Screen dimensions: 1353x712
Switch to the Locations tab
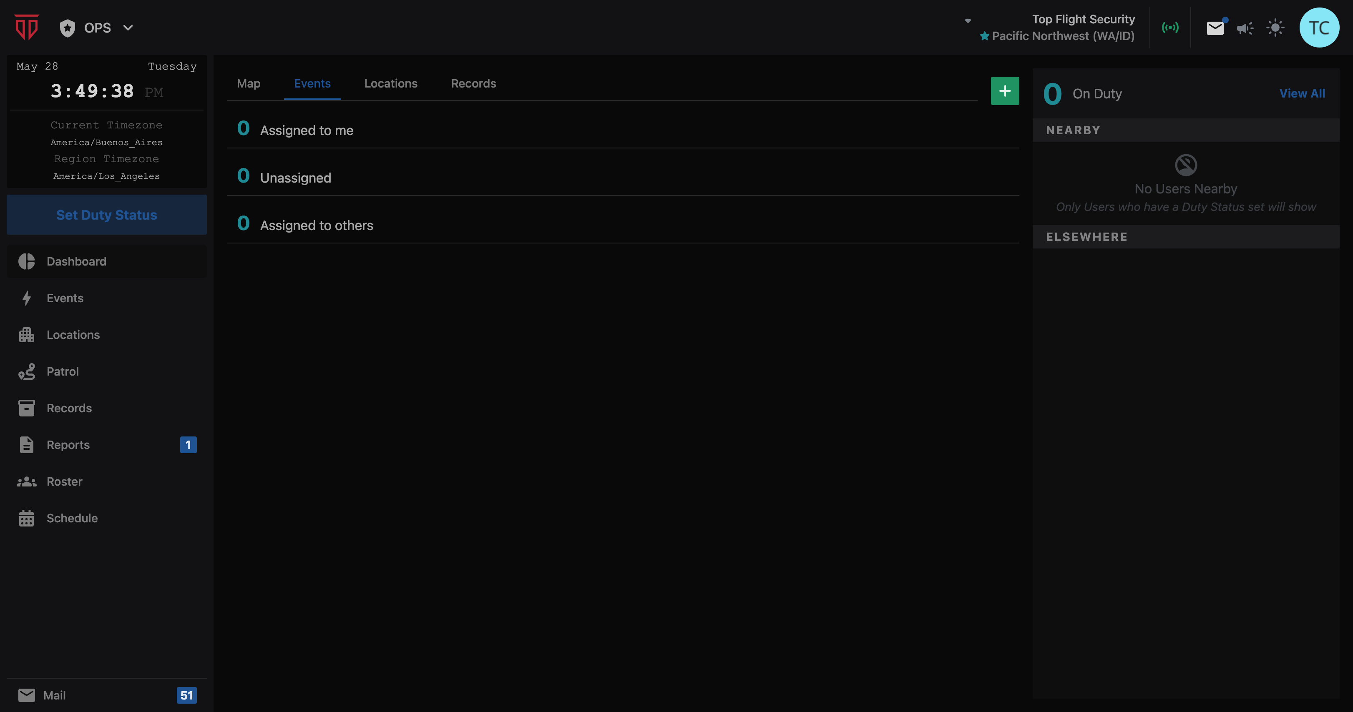[x=391, y=83]
